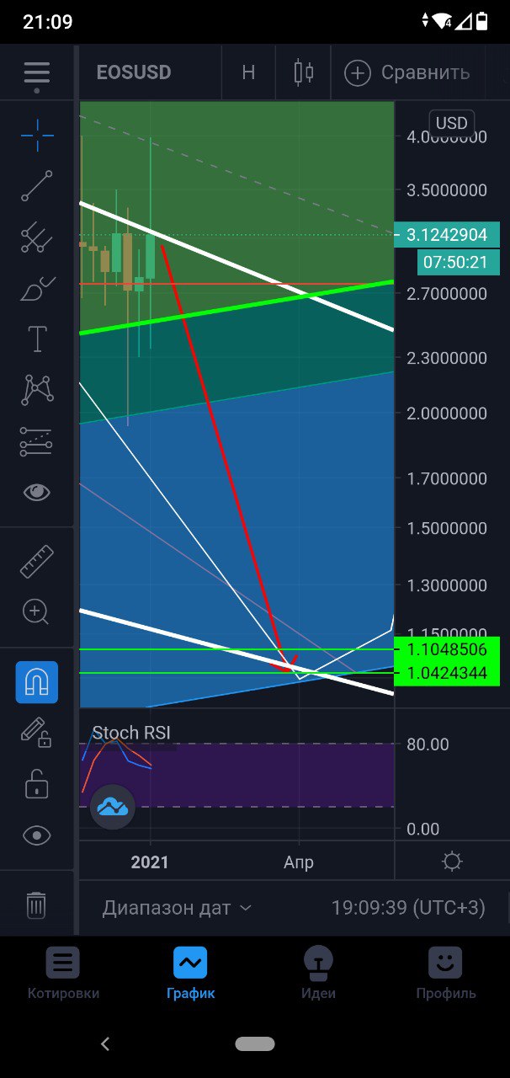
Task: Tap the Android home pill
Action: tap(255, 1044)
